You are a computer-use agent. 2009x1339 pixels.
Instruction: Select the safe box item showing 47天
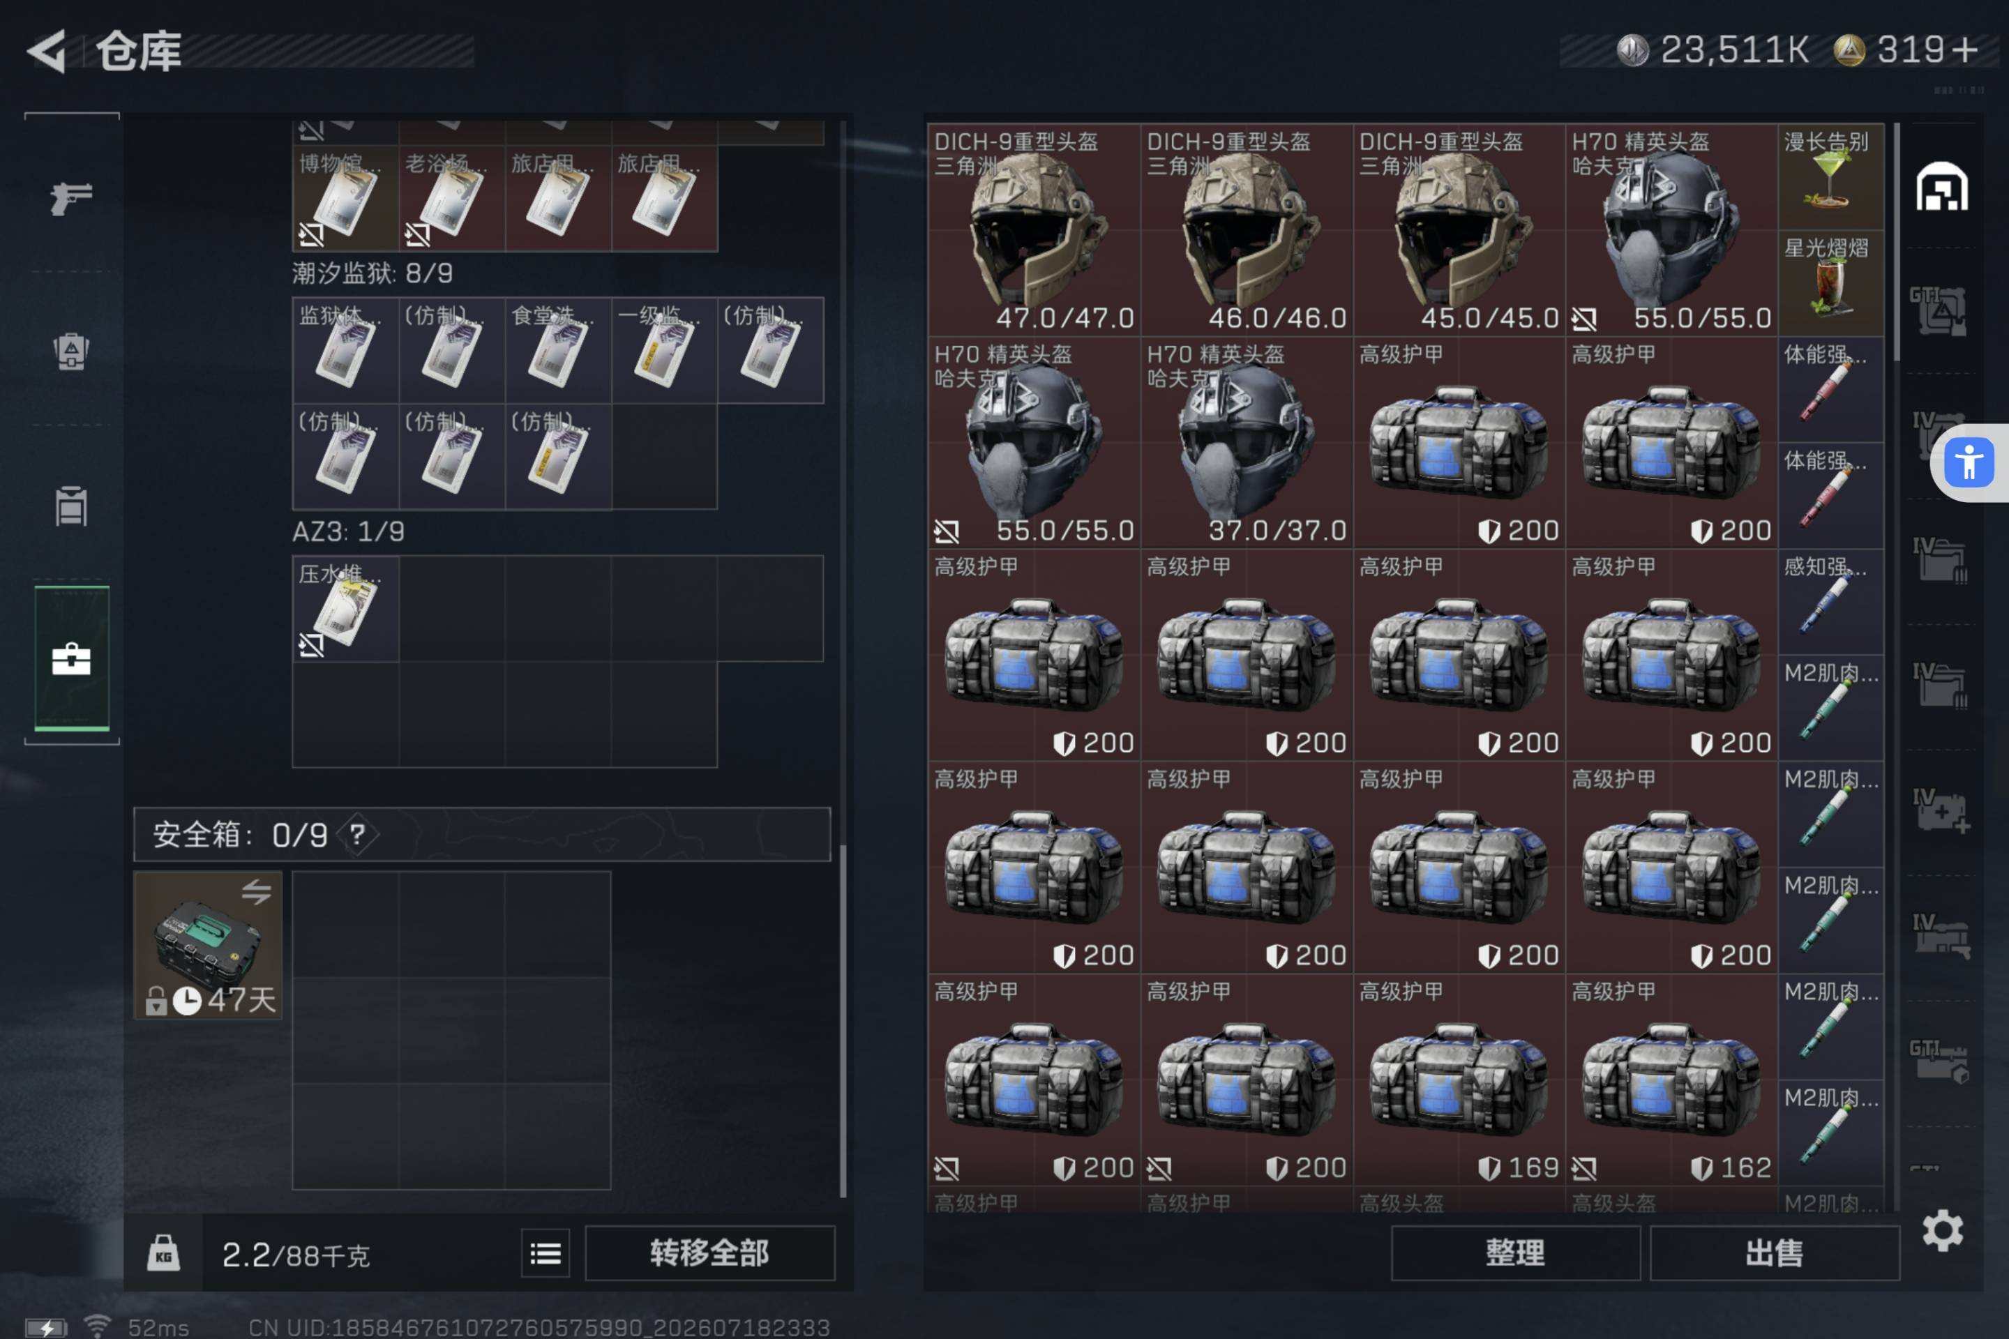[x=208, y=944]
